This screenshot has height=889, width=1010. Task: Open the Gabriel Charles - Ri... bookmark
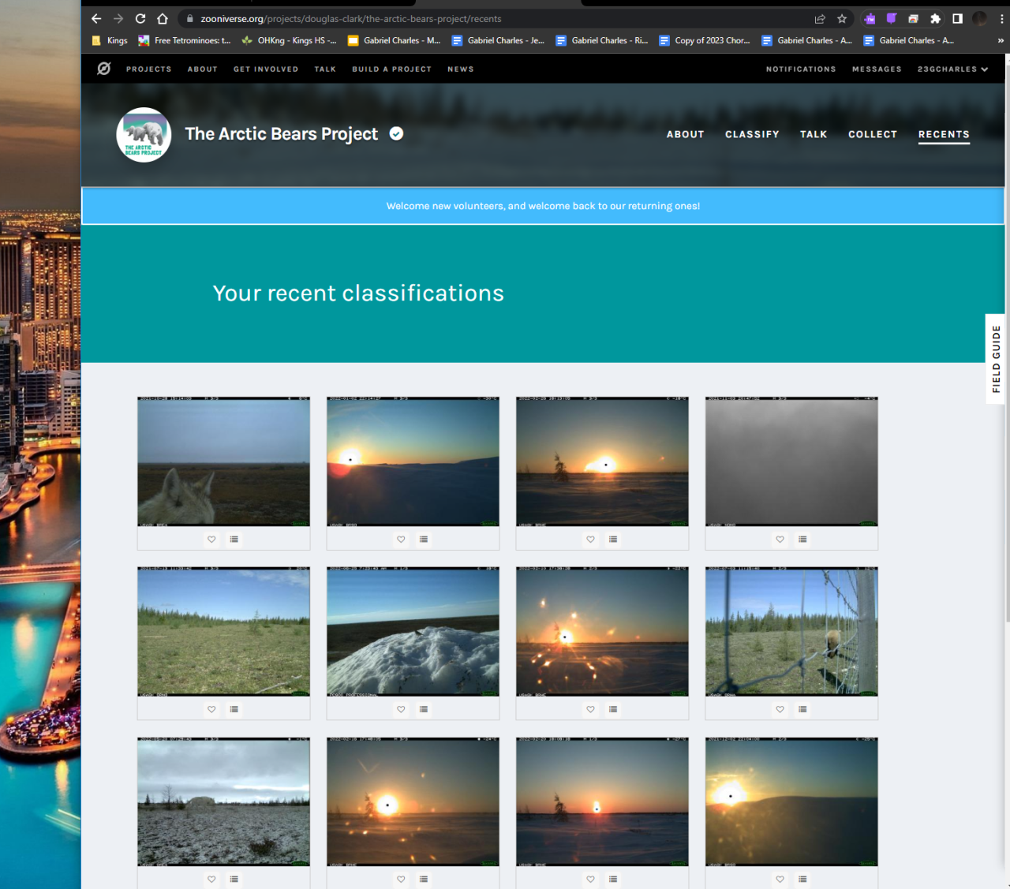pyautogui.click(x=602, y=40)
